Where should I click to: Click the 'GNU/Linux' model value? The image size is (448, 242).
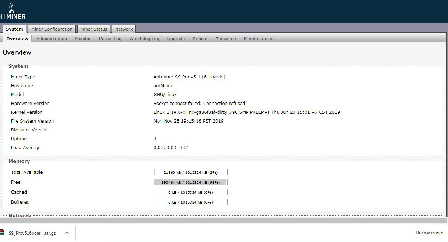pos(165,95)
